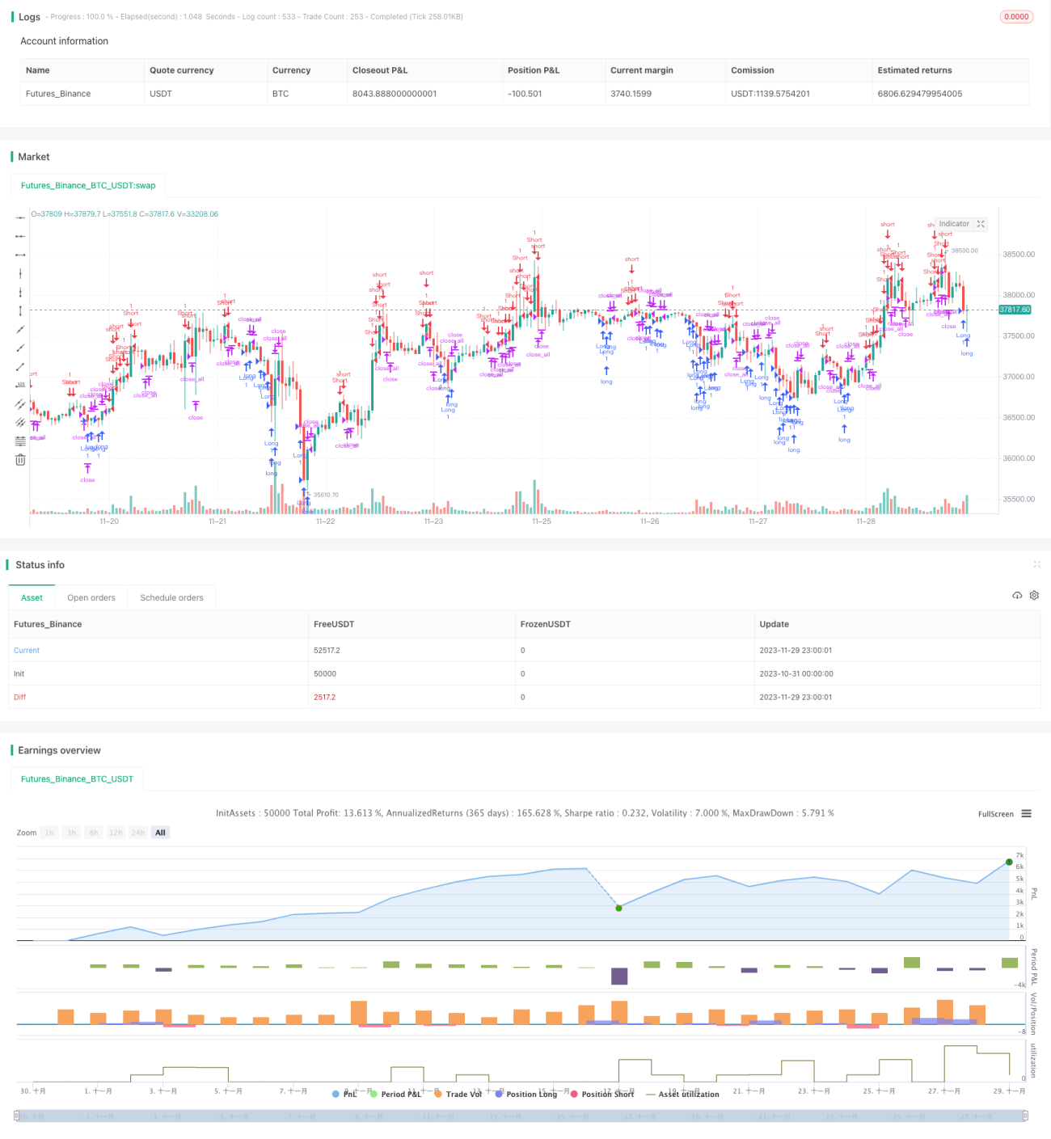Open the Indicator panel on the chart
Viewport: 1051px width, 1139px height.
tap(954, 224)
